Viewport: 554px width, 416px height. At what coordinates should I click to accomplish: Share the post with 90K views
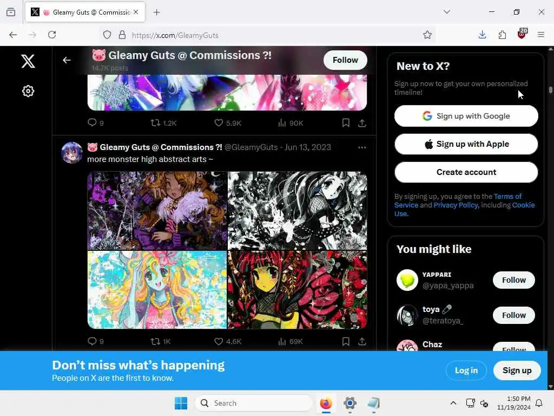tap(362, 123)
